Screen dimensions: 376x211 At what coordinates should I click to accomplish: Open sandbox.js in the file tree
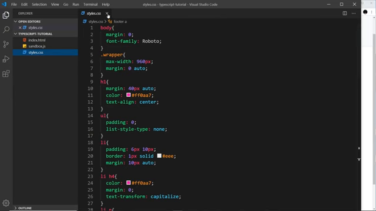[45, 46]
